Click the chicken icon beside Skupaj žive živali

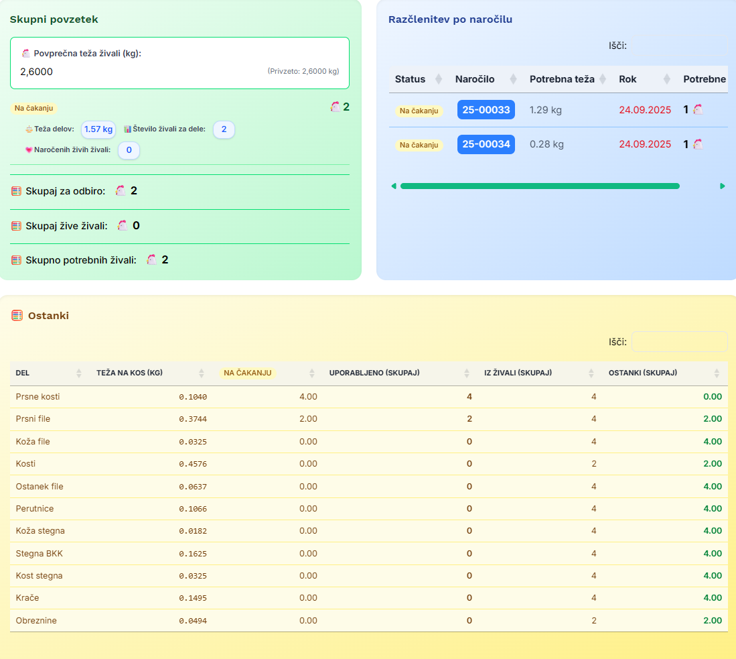(x=123, y=226)
